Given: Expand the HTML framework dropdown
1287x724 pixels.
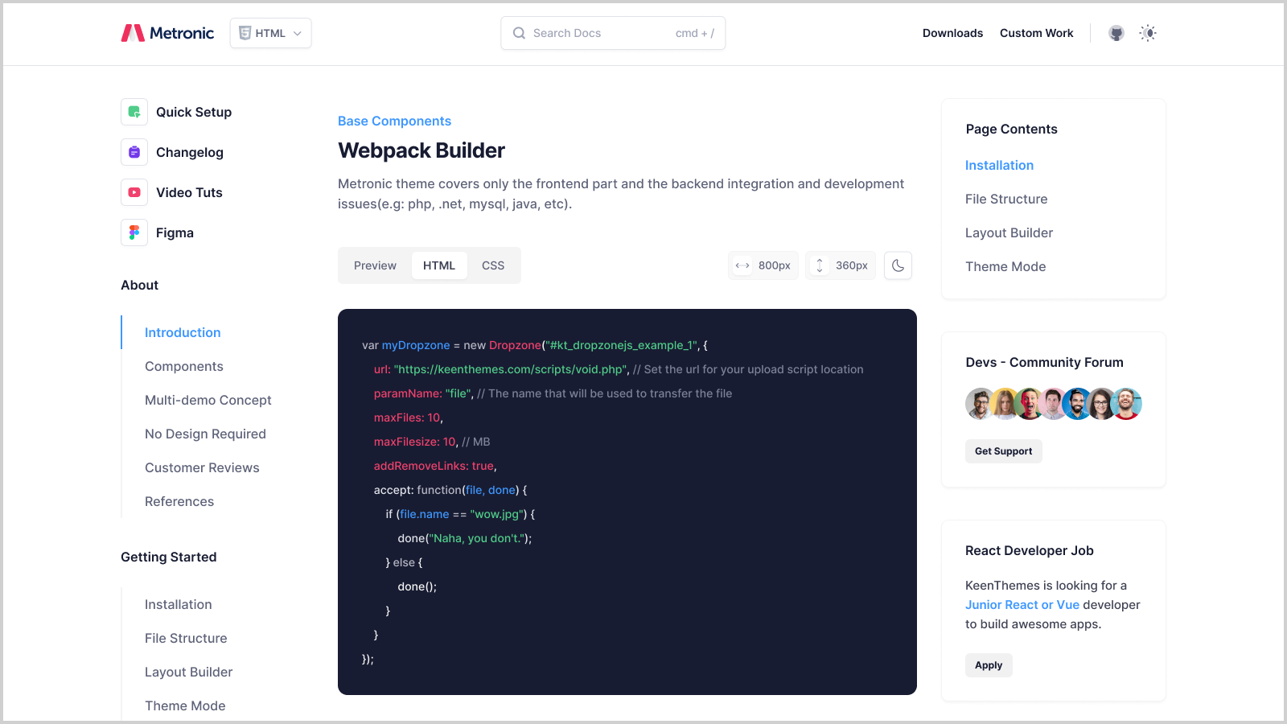Looking at the screenshot, I should 270,33.
